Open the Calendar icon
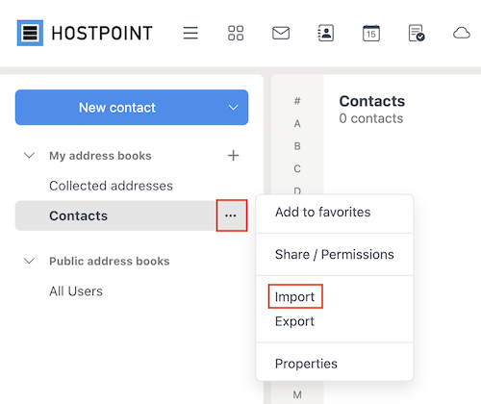 [x=371, y=33]
